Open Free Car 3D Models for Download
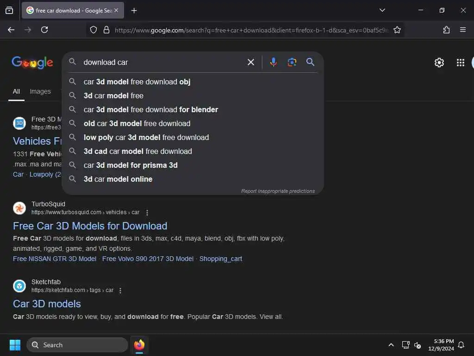Image resolution: width=474 pixels, height=356 pixels. 90,226
